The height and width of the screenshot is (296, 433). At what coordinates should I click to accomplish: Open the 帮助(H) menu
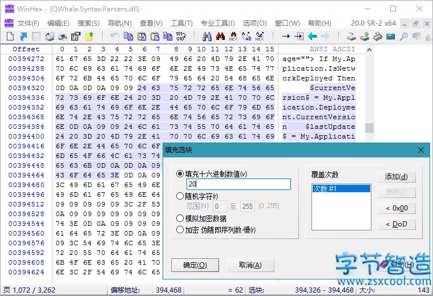pos(319,23)
